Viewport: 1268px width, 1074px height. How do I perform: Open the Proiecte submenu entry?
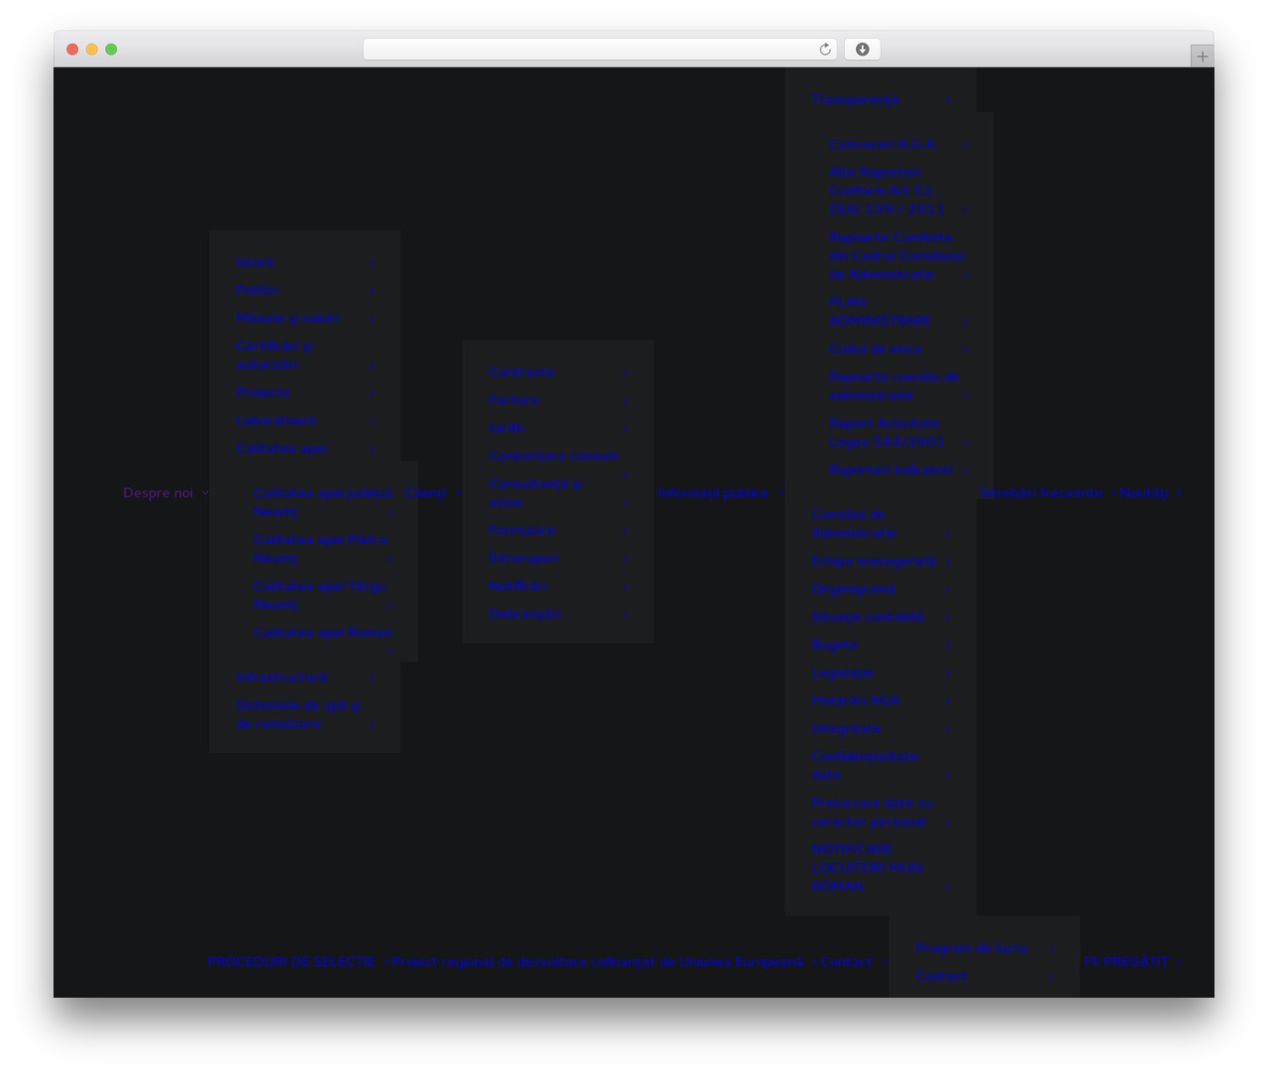pyautogui.click(x=264, y=392)
